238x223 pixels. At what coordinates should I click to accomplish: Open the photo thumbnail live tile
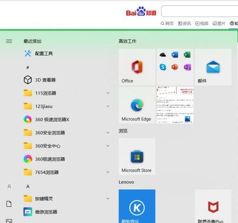point(175,105)
